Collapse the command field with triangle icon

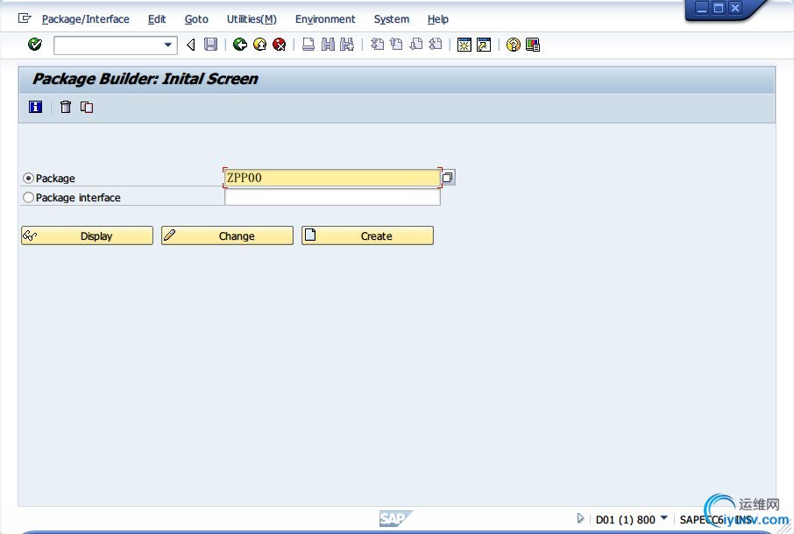191,45
